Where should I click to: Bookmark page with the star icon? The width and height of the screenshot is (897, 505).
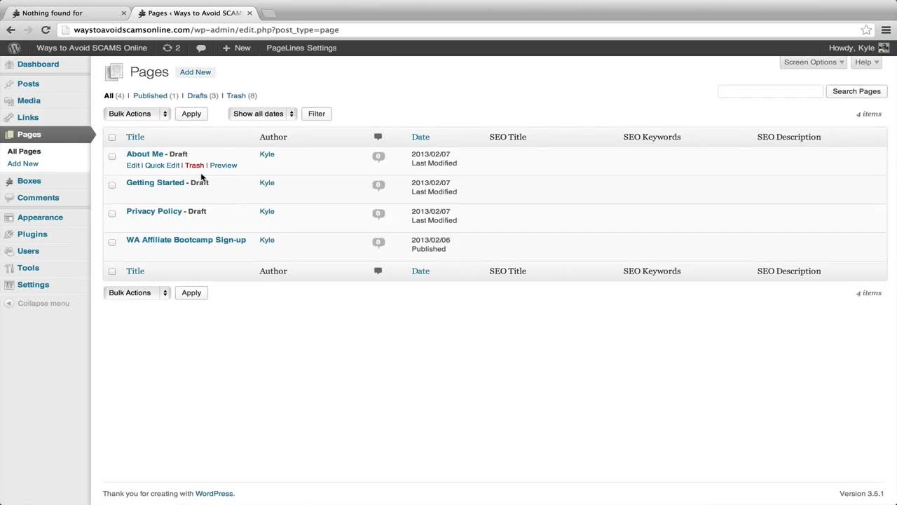866,30
